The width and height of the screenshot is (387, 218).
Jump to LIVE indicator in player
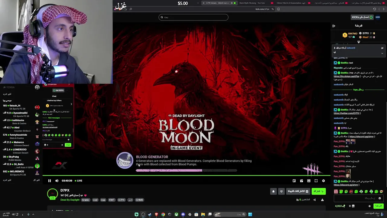pos(78,181)
